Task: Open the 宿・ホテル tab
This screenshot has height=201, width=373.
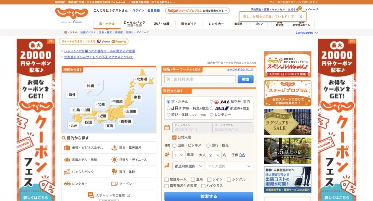Action: [107, 24]
